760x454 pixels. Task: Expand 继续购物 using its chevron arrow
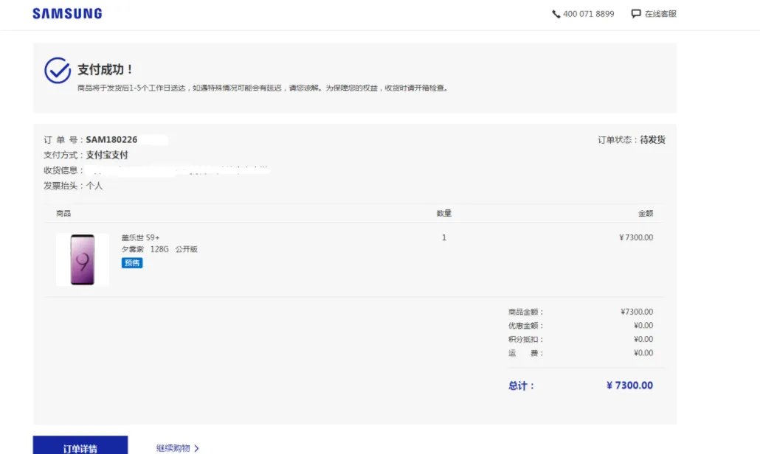pos(198,447)
